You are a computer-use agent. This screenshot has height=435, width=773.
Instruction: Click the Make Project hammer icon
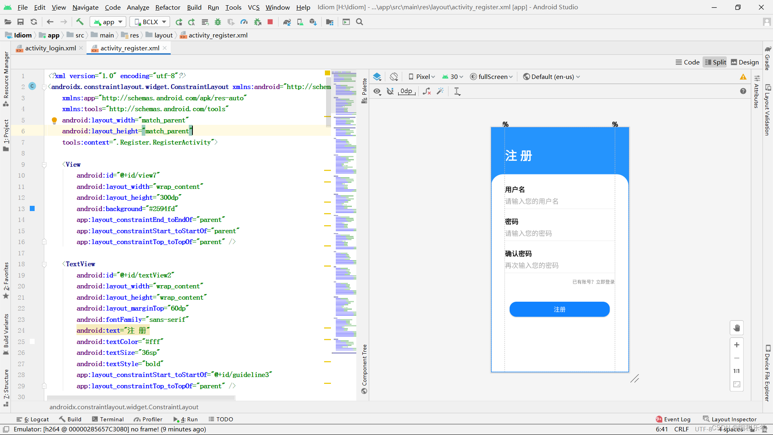pos(80,22)
